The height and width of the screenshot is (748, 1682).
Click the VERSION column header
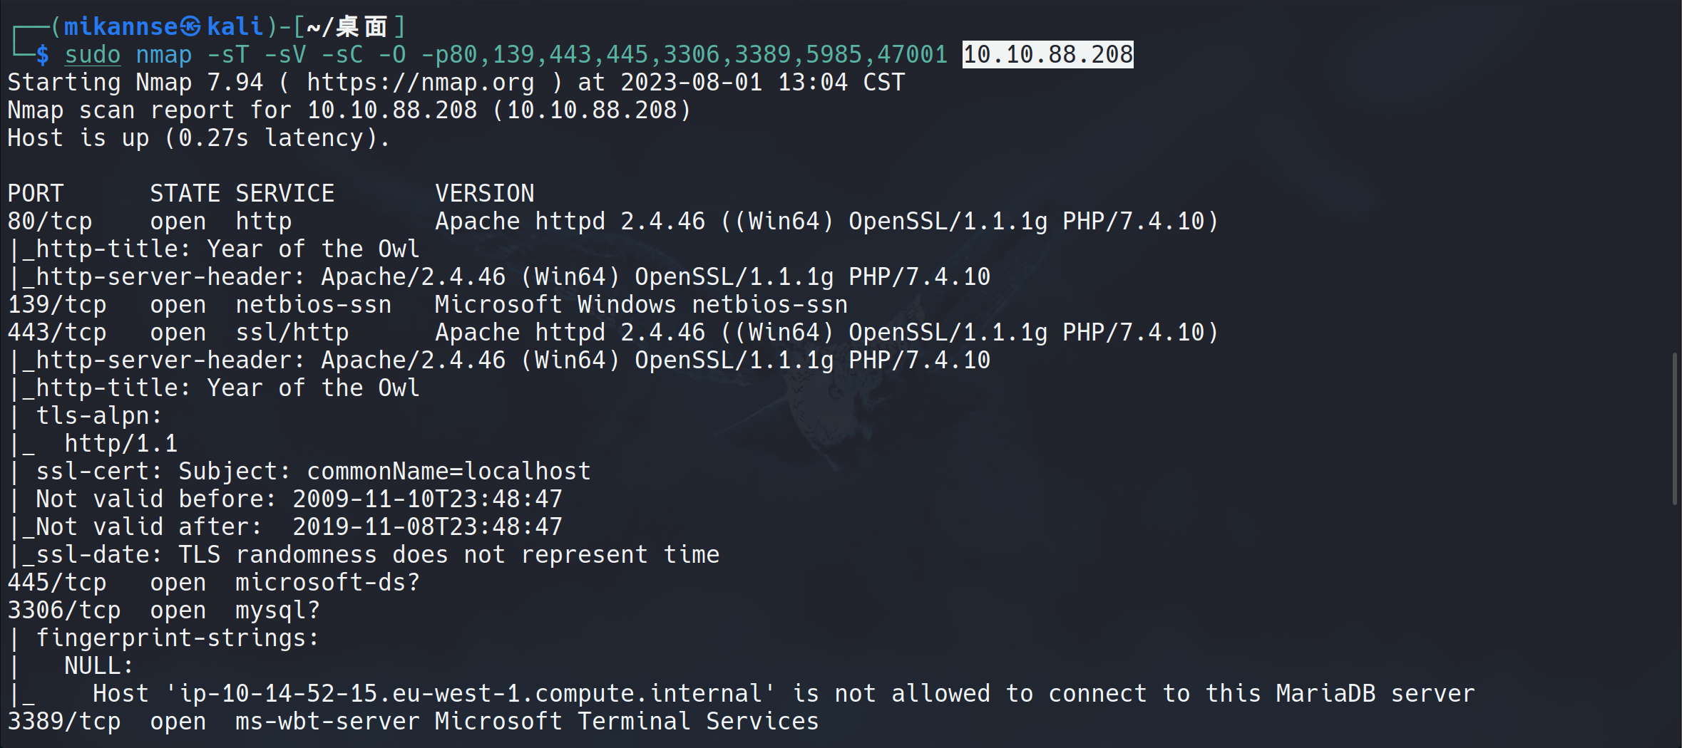(484, 194)
